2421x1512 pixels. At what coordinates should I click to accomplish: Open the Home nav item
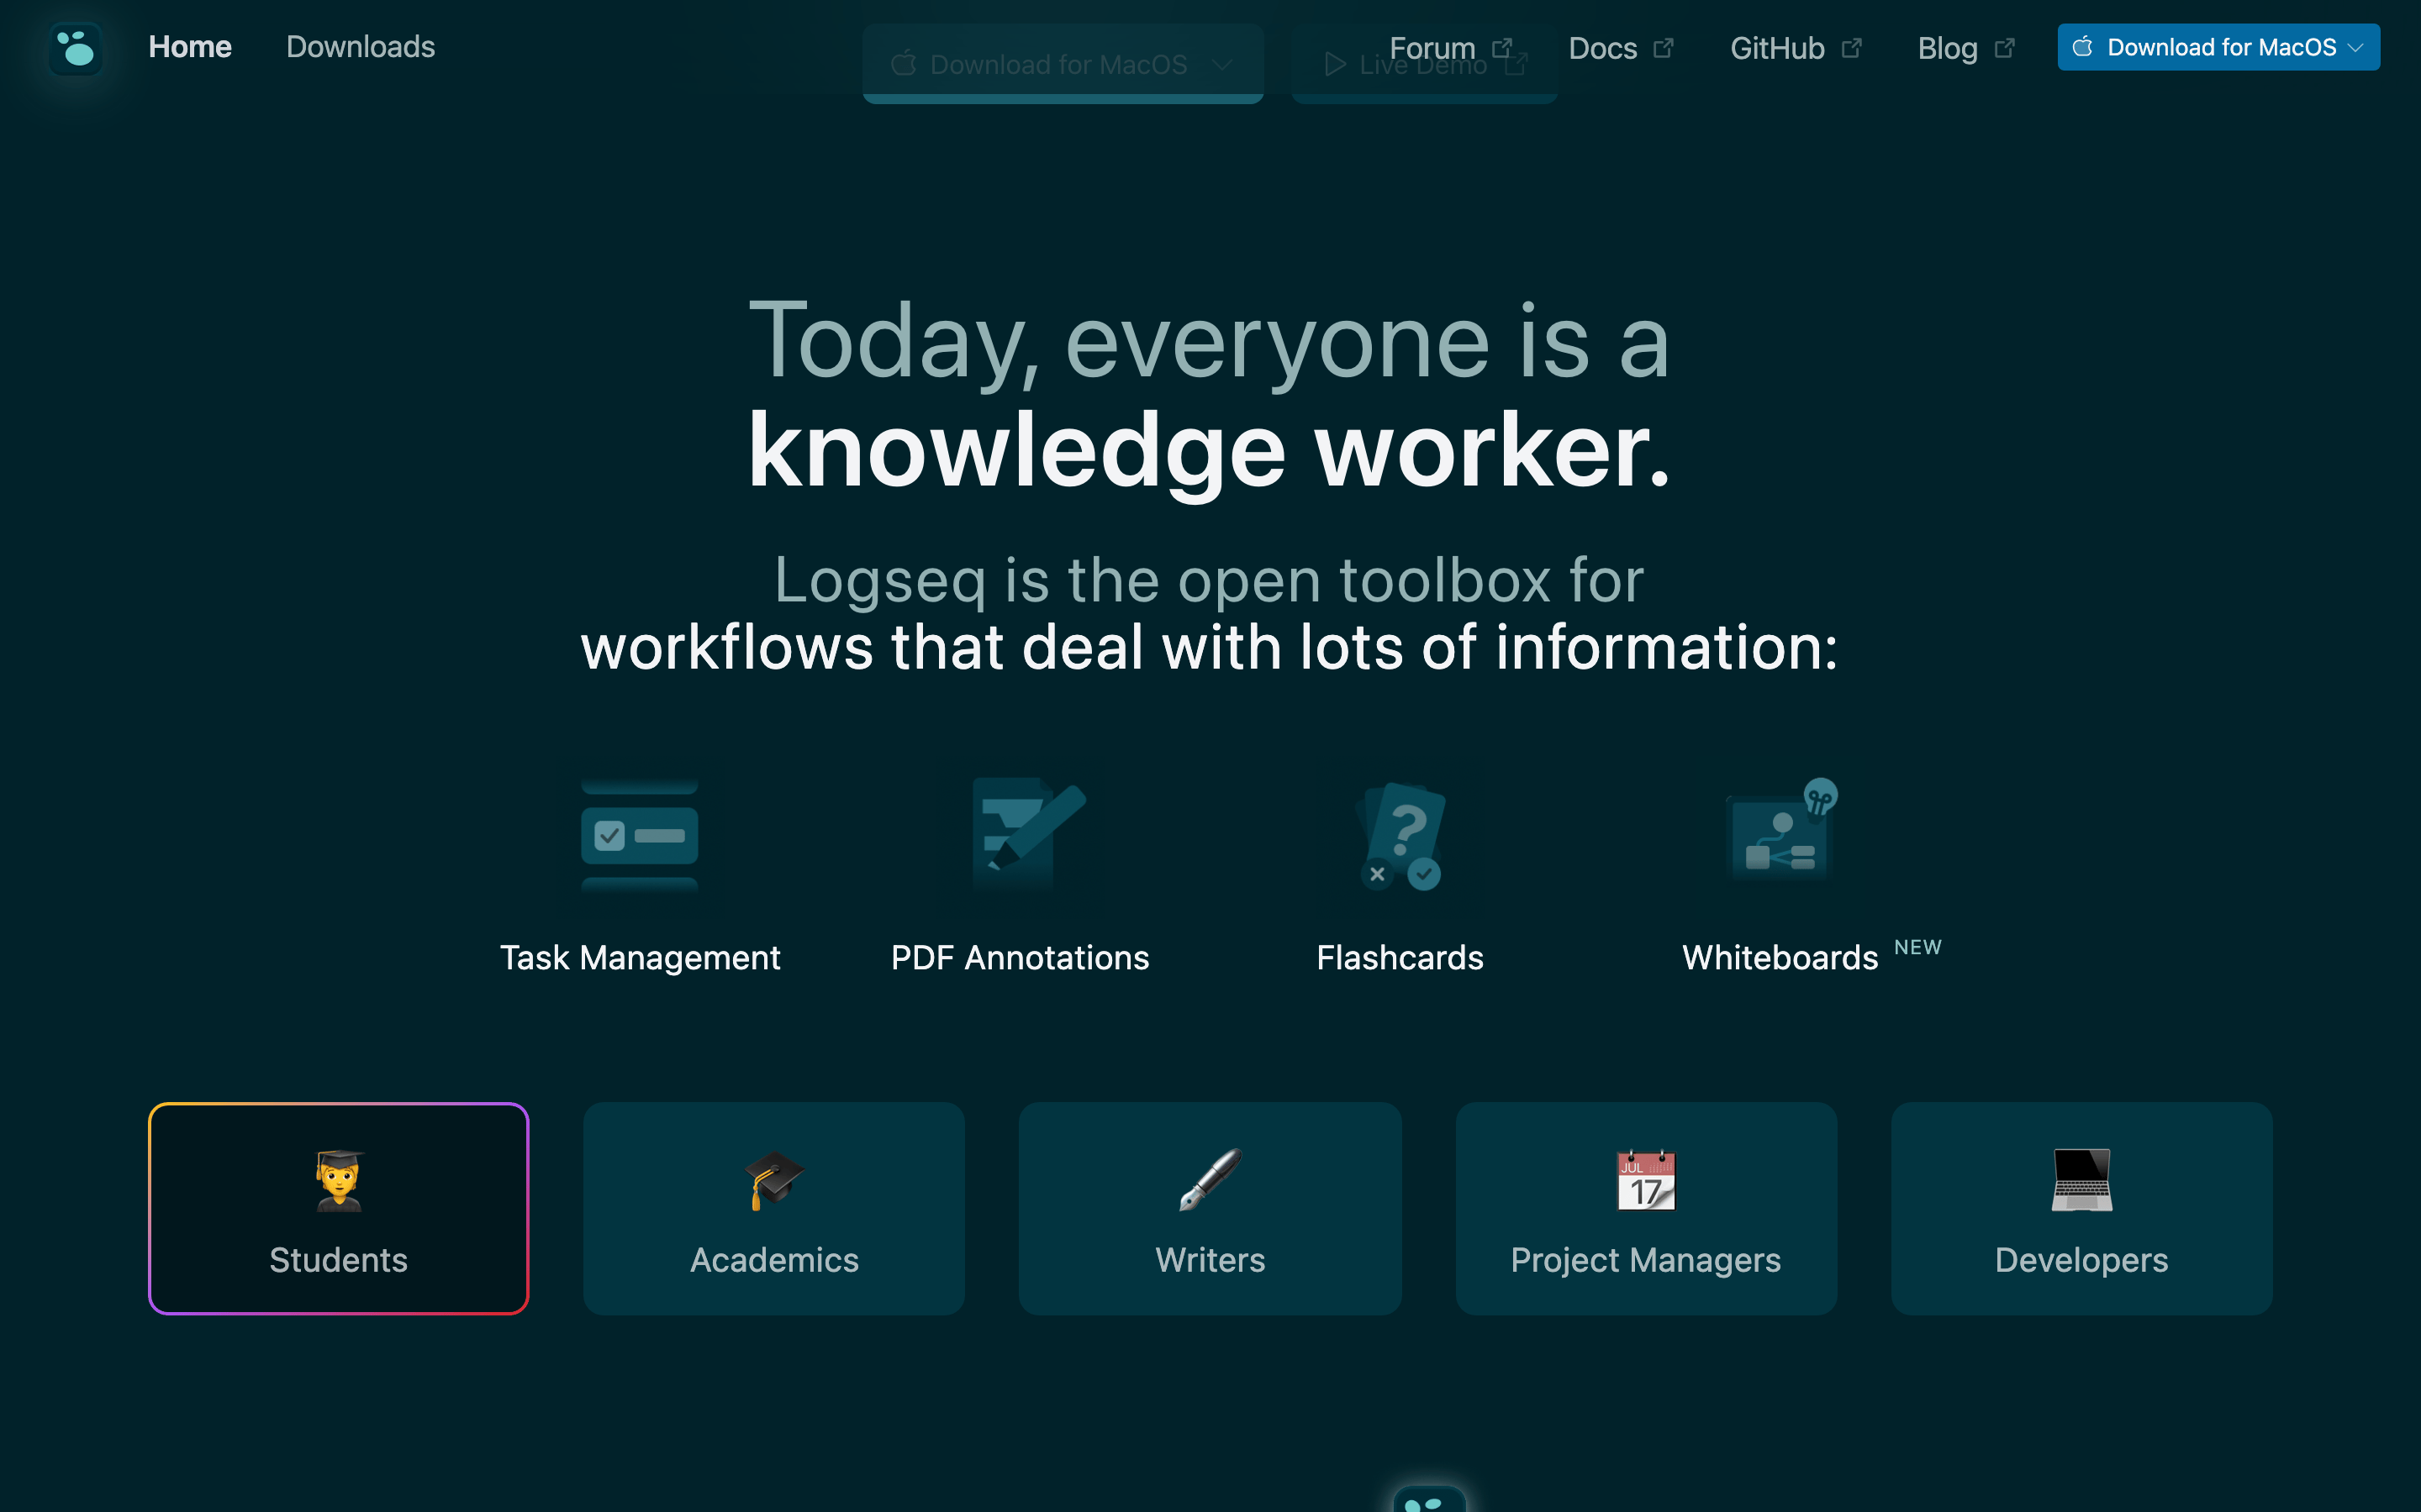tap(190, 47)
